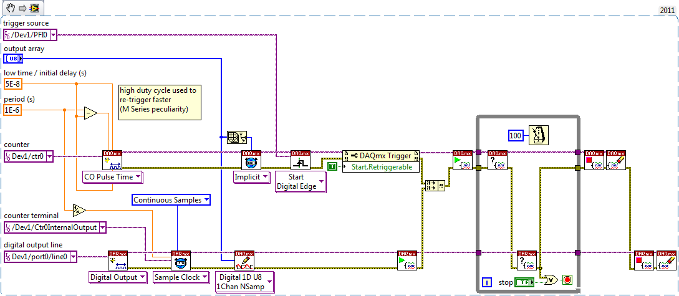679x296 pixels.
Task: Select lower DAQmx Is Task Done node beside stop
Action: (x=527, y=260)
